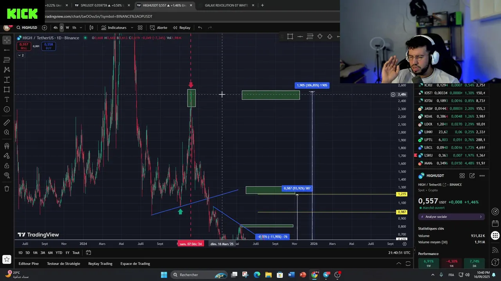The image size is (501, 281).
Task: Open a new browser tab
Action: [x=262, y=5]
